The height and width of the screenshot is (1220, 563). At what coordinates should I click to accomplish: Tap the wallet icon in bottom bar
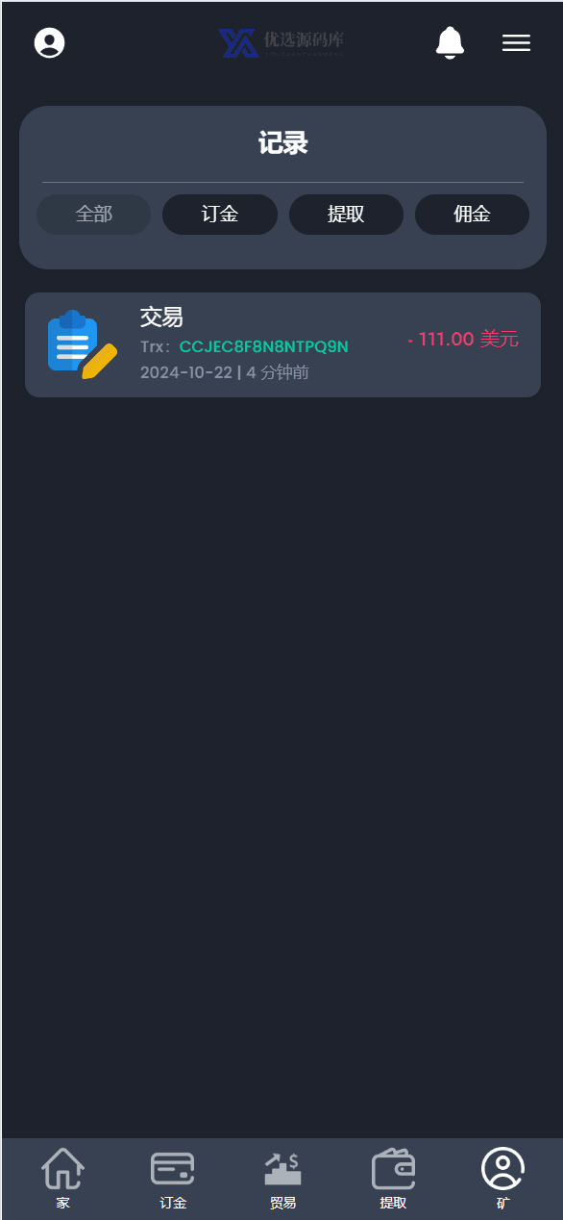pos(393,1168)
